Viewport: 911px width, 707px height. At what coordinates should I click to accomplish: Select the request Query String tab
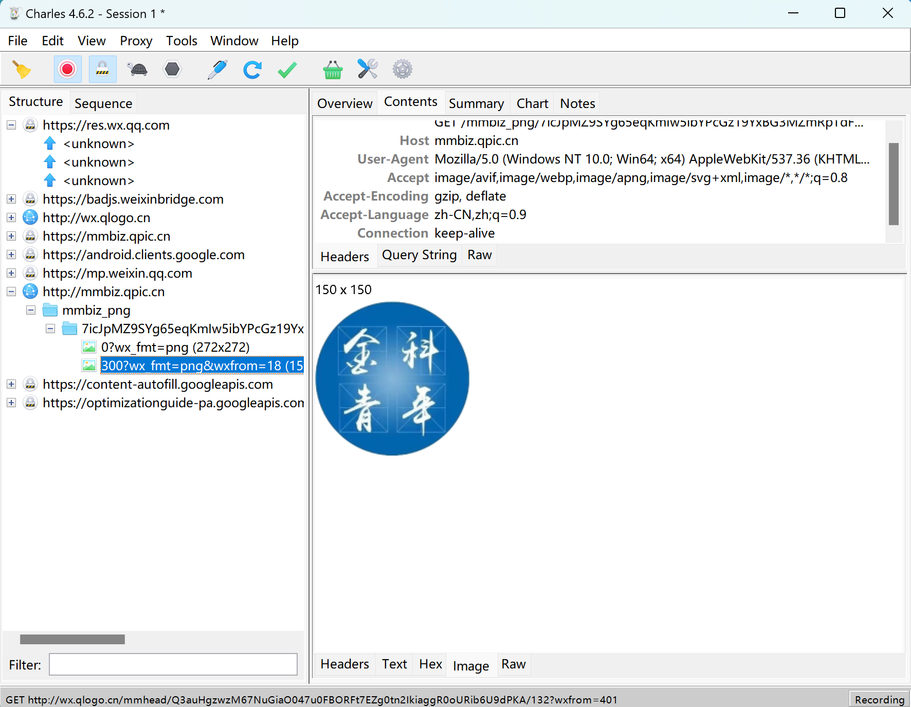(419, 255)
